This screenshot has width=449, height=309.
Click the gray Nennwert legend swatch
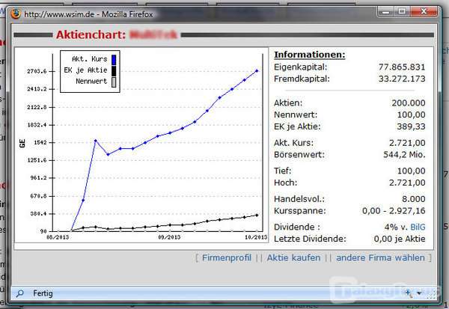(114, 82)
